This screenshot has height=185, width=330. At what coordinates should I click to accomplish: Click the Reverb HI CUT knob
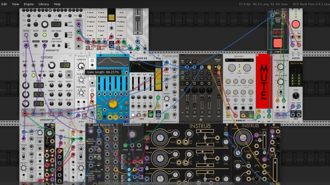251,81
